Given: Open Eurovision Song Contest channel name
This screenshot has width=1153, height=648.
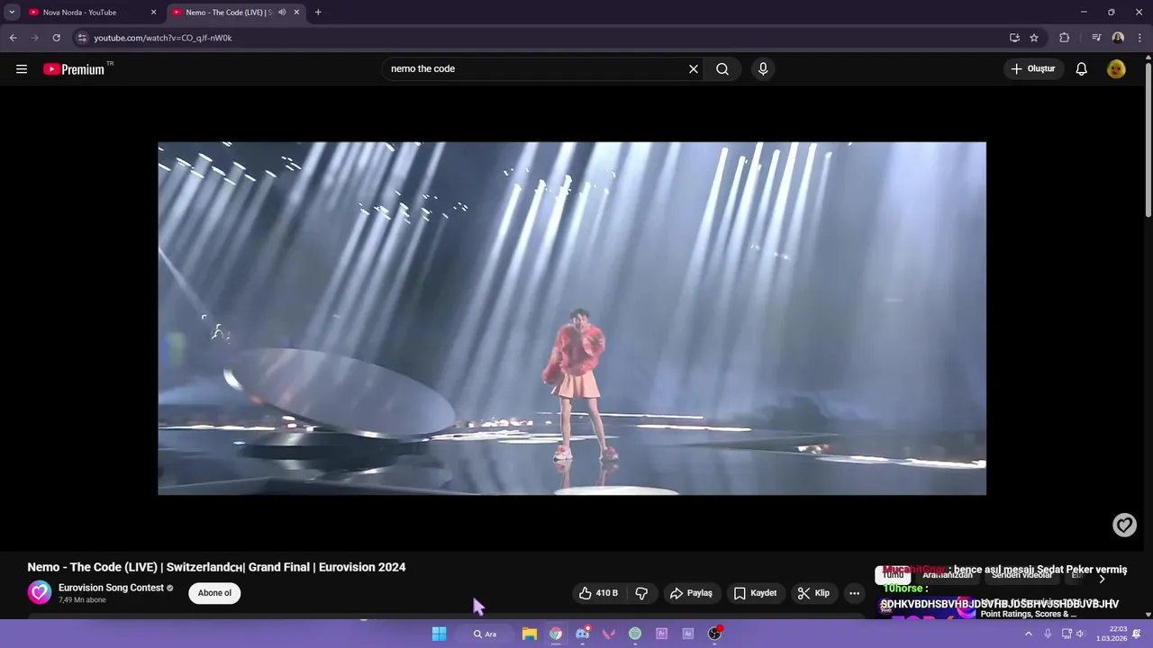Looking at the screenshot, I should pos(111,588).
